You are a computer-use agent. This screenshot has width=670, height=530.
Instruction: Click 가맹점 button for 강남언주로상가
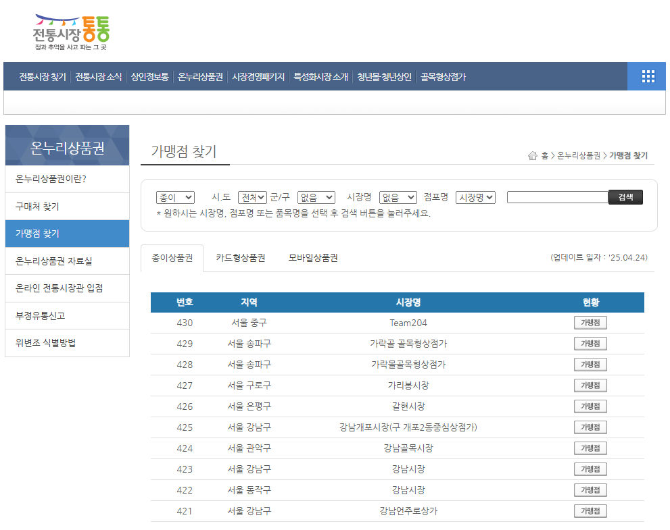tap(590, 511)
